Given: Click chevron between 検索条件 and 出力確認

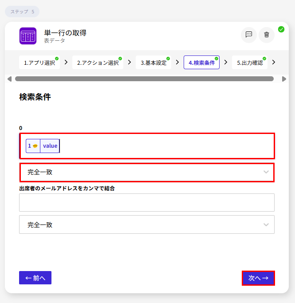Looking at the screenshot, I should click(226, 62).
